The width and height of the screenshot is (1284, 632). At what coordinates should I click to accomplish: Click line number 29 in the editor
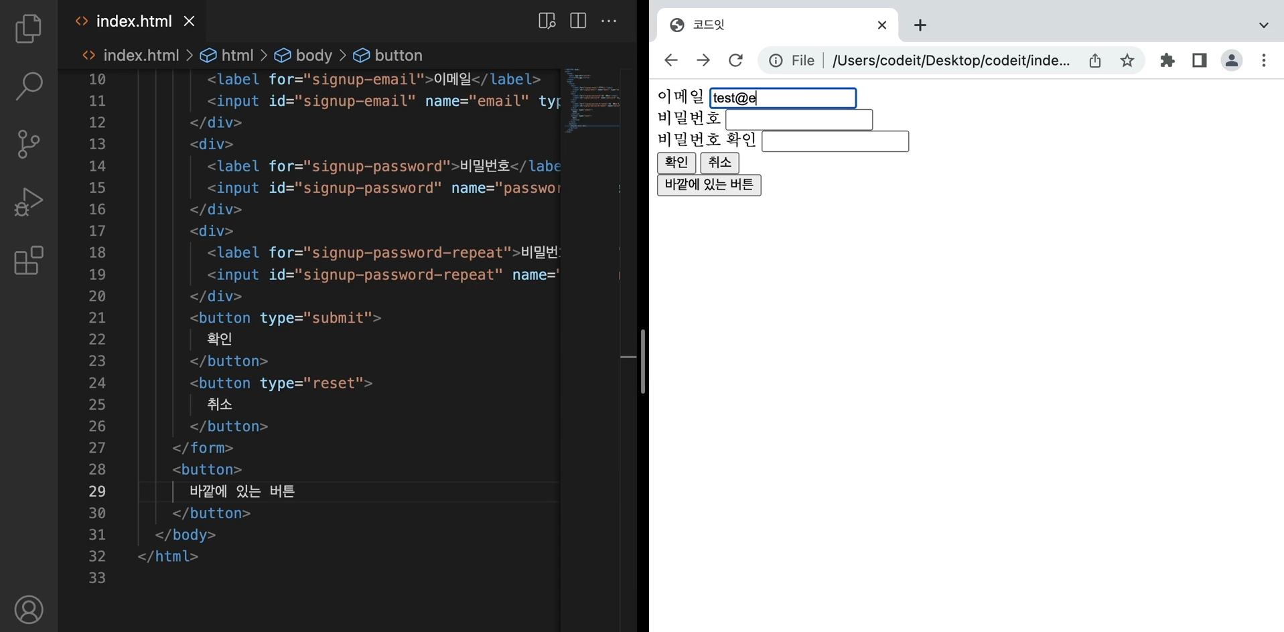coord(97,491)
